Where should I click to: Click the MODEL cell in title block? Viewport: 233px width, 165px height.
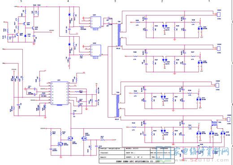137,148
